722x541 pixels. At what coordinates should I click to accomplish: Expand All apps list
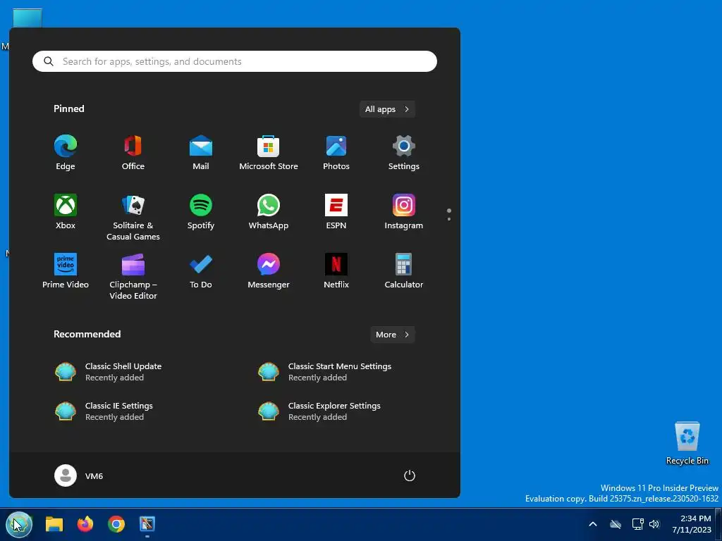[x=387, y=109]
